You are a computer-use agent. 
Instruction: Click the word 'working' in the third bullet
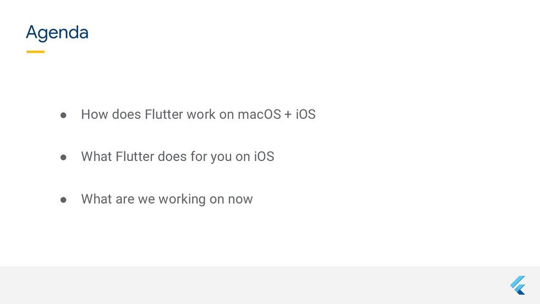(182, 199)
